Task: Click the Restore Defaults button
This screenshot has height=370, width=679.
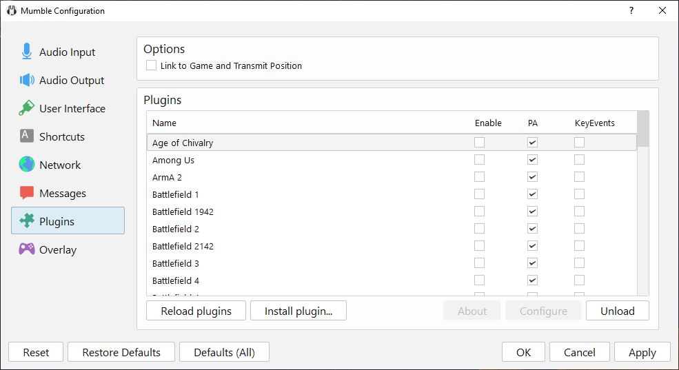Action: click(121, 352)
